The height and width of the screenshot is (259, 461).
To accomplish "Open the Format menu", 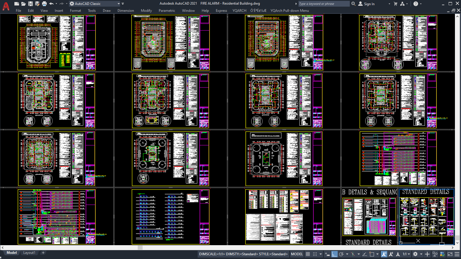I will 75,10.
